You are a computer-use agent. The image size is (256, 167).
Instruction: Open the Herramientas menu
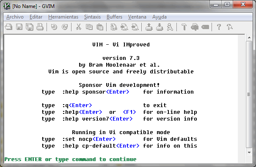63,17
